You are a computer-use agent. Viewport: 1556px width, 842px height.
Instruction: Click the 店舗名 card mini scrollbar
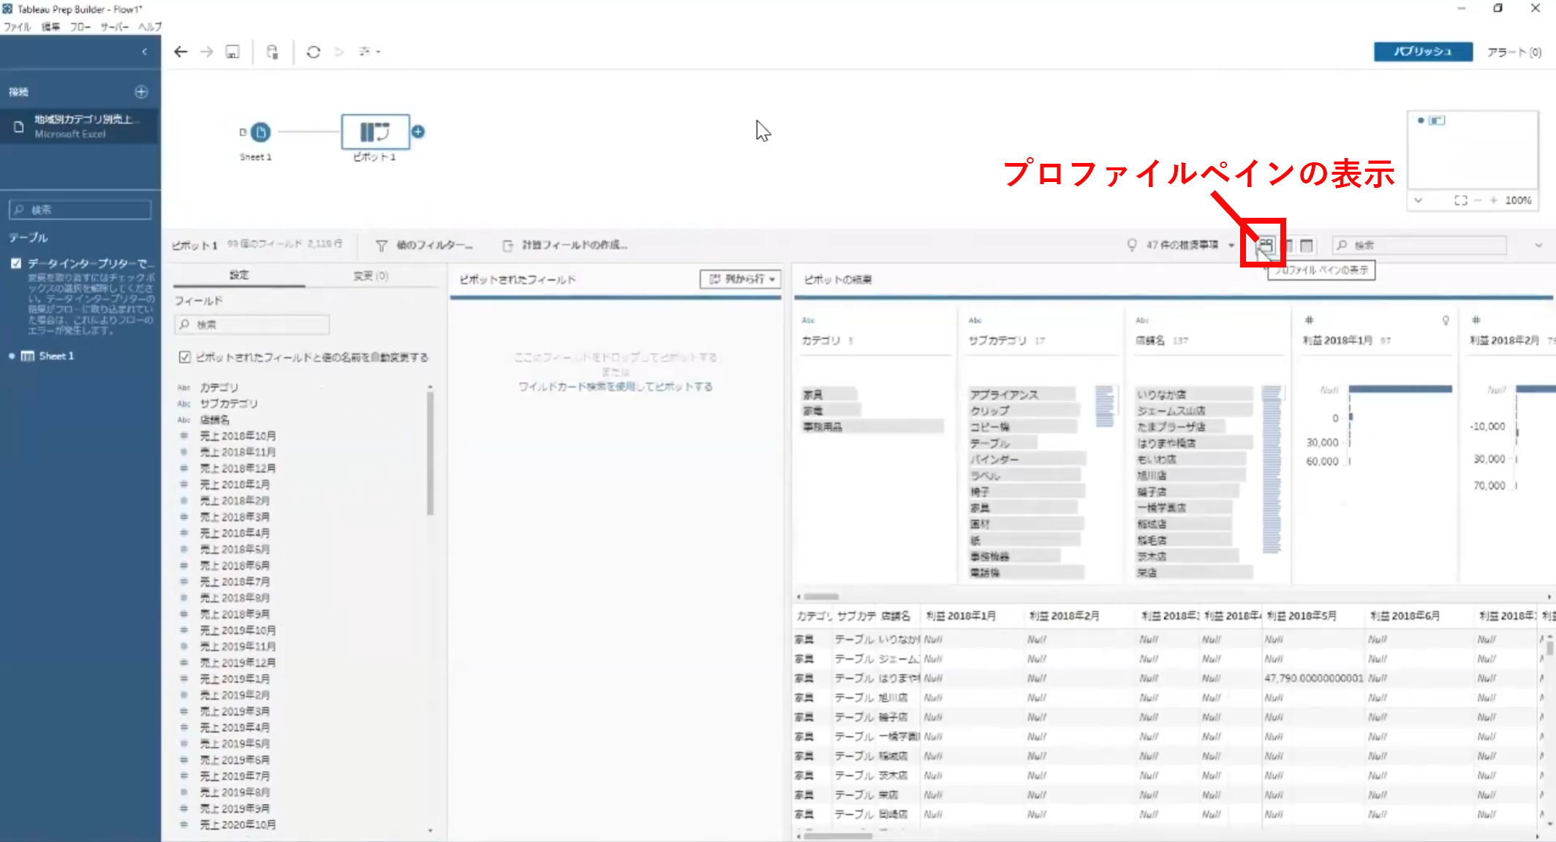coord(1272,470)
